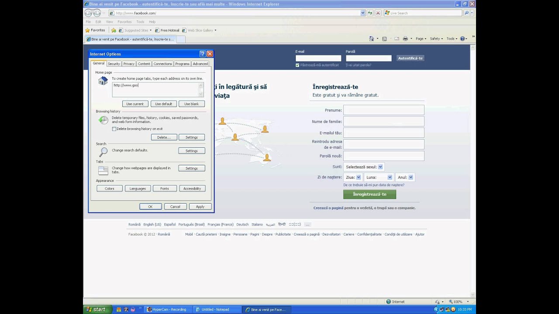Click the Cancel button in Internet Options
This screenshot has height=314, width=559.
click(x=175, y=207)
